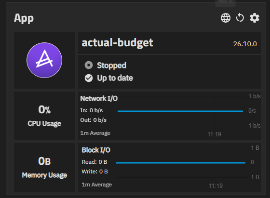Image resolution: width=270 pixels, height=198 pixels.
Task: Click the 0% CPU Usage tile
Action: pos(44,116)
